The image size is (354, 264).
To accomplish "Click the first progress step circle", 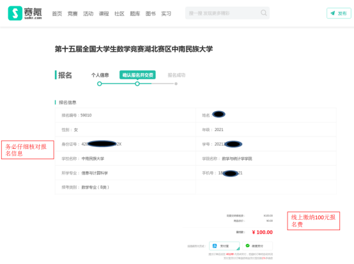I will [x=99, y=84].
